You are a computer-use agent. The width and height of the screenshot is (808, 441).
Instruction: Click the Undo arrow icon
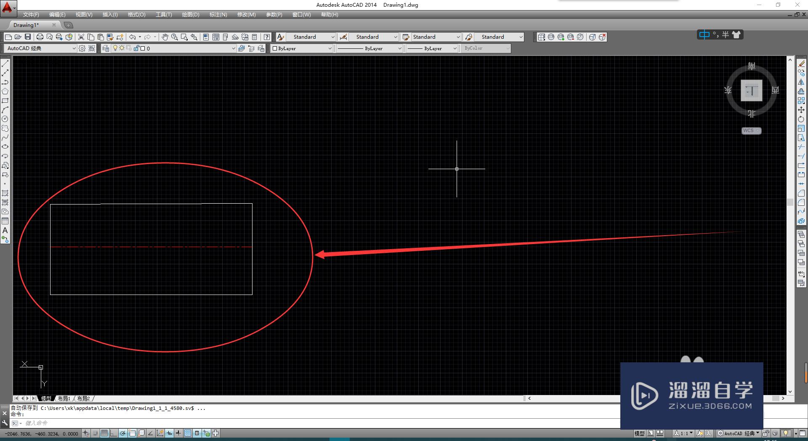[x=132, y=37]
